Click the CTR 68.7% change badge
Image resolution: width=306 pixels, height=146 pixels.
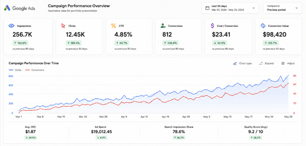tap(122, 43)
